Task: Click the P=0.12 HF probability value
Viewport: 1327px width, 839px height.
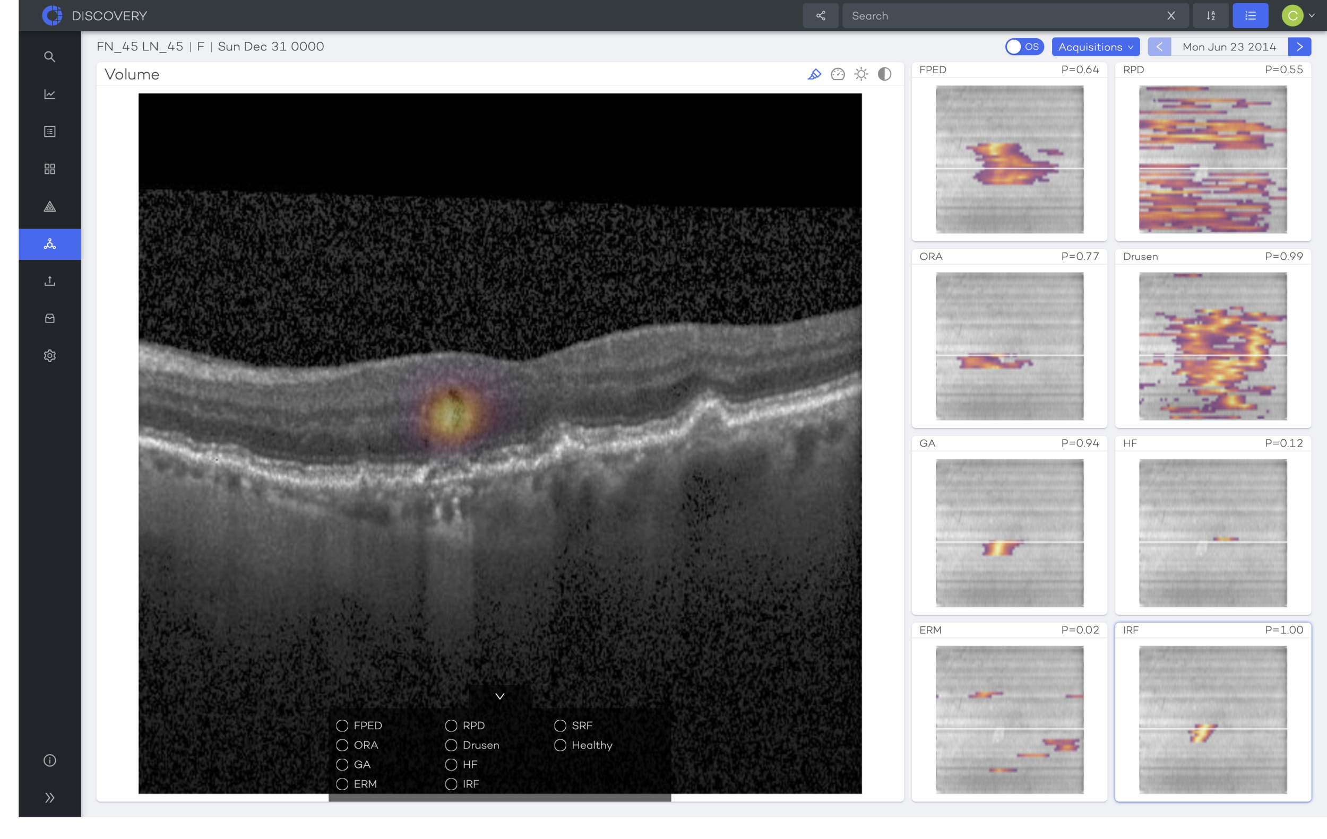Action: [1284, 443]
